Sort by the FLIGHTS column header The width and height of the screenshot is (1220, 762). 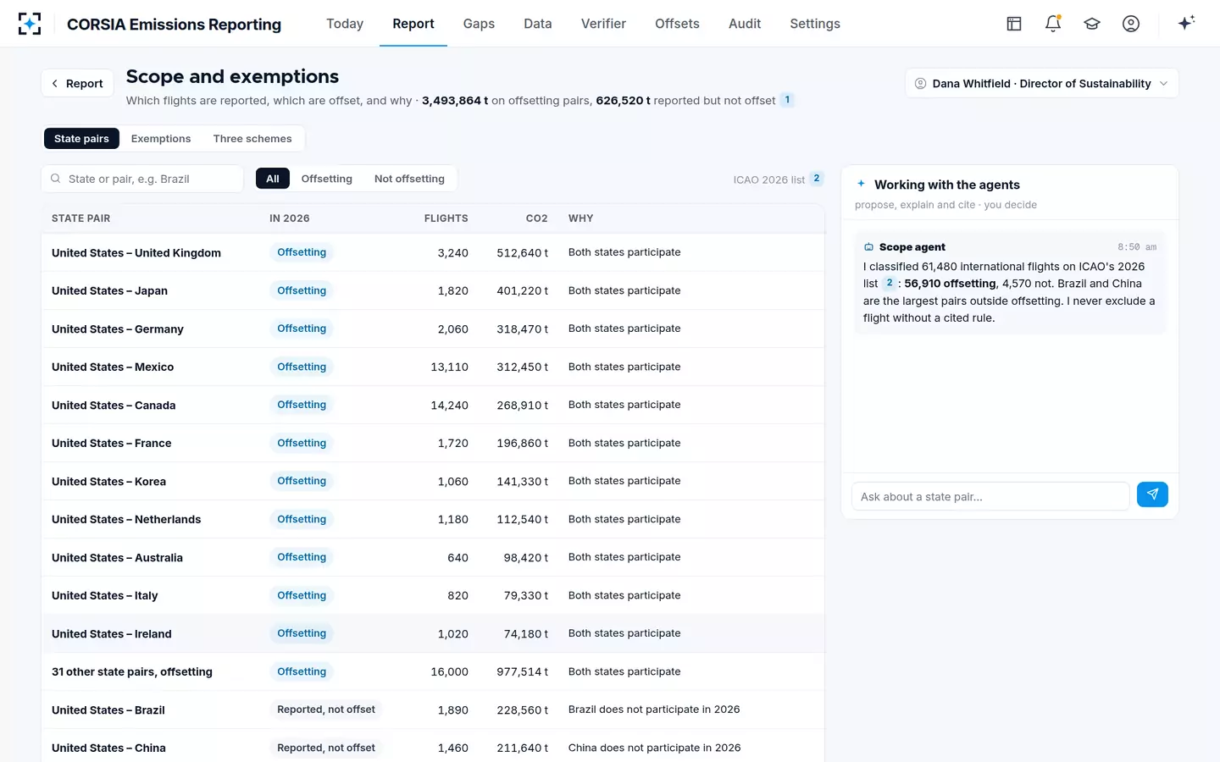[446, 218]
